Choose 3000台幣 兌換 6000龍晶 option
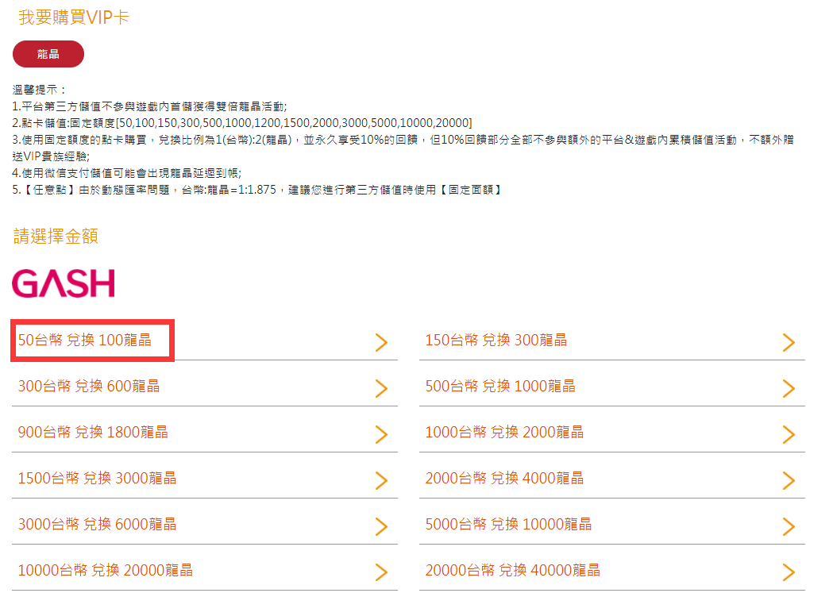This screenshot has height=616, width=833. (x=97, y=525)
